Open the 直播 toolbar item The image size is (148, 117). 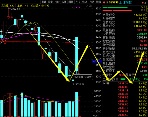[44, 2]
